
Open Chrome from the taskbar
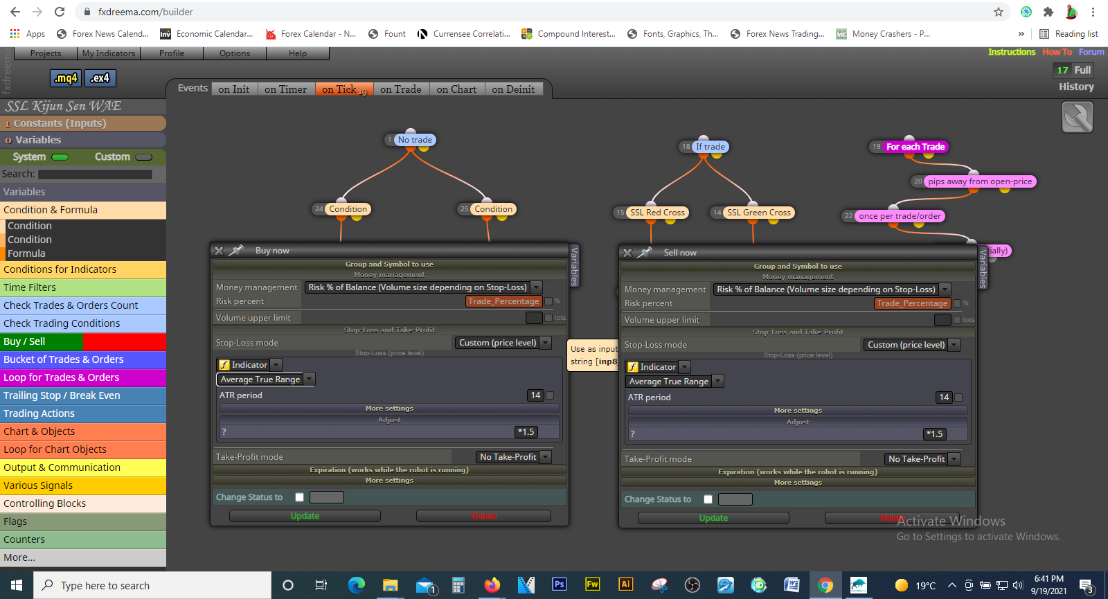[825, 585]
